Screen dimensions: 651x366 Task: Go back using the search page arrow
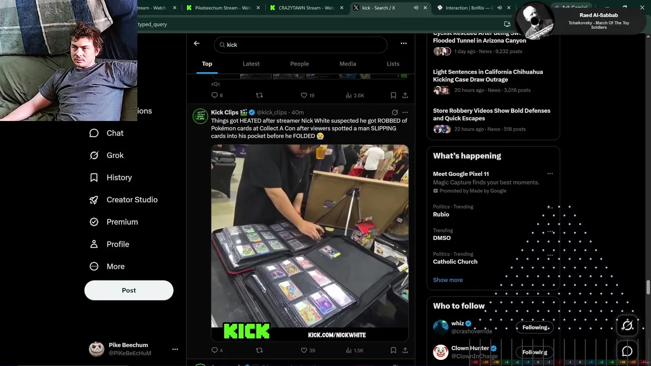point(197,44)
